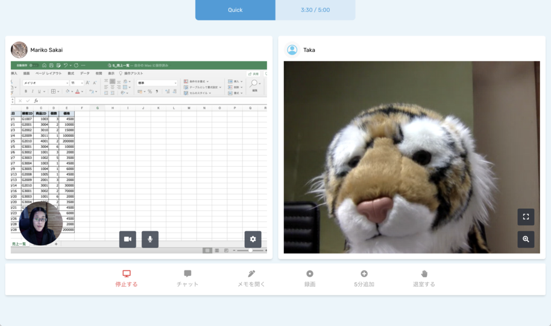Mute or unmute the microphone
The image size is (551, 326).
[x=150, y=240]
